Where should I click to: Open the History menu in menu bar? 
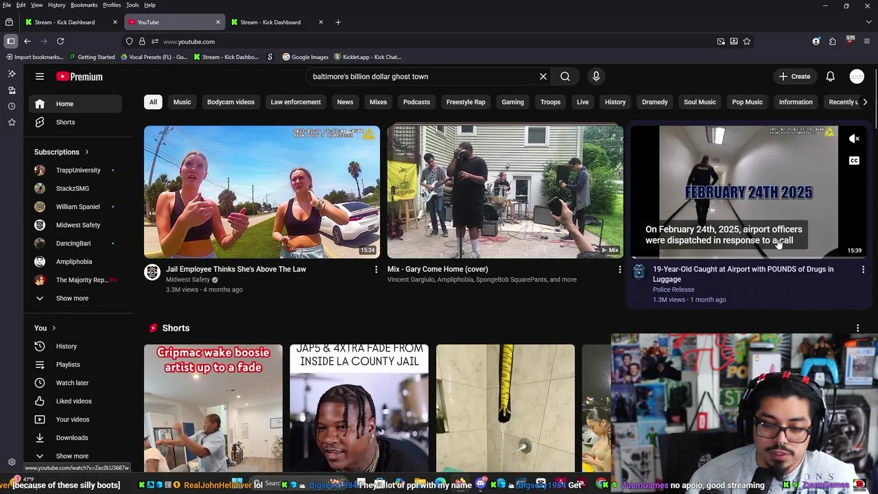pyautogui.click(x=57, y=5)
